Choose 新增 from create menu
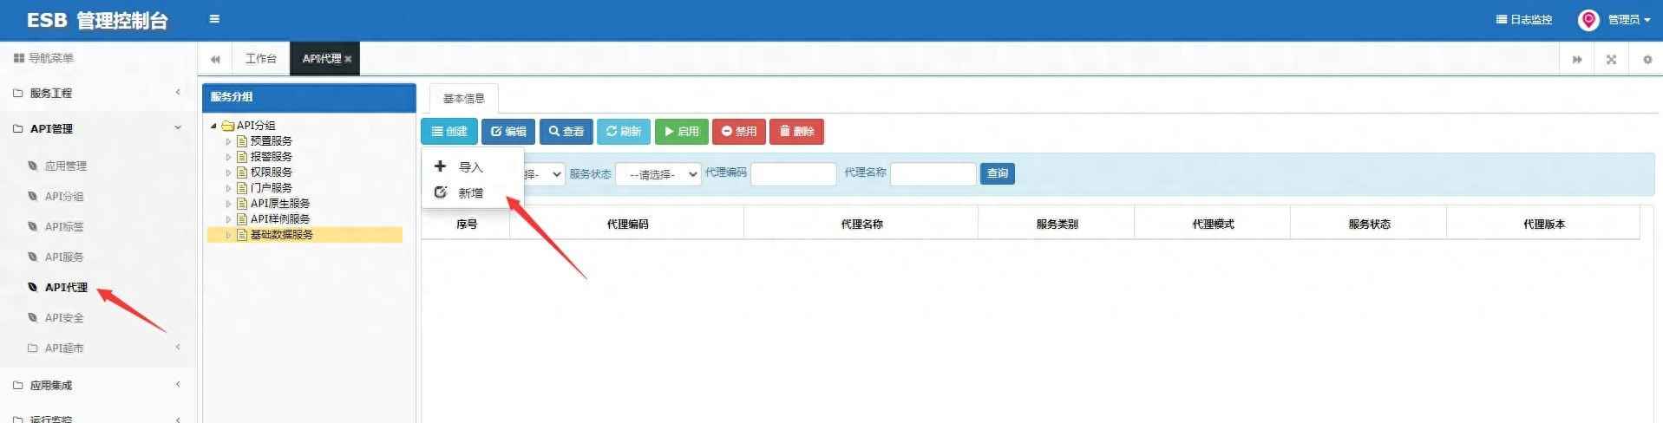The height and width of the screenshot is (423, 1663). (472, 192)
